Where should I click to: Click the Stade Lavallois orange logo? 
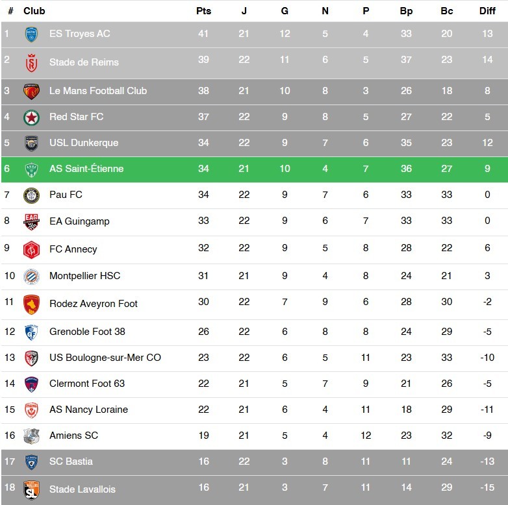pyautogui.click(x=31, y=489)
